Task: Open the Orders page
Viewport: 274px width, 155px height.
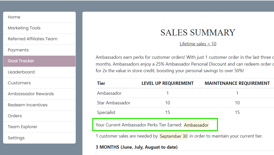Action: [x=15, y=116]
